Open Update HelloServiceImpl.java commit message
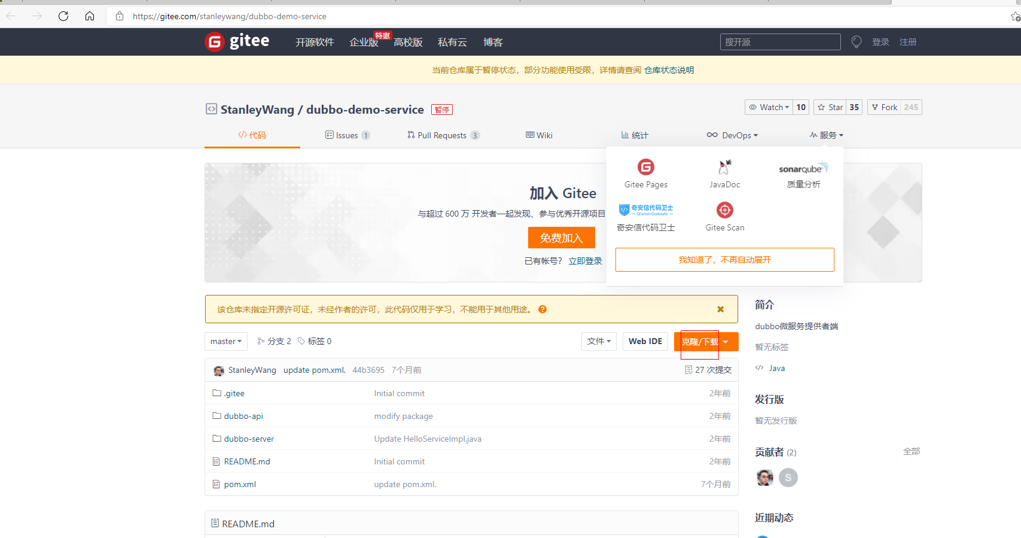Image resolution: width=1021 pixels, height=538 pixels. click(428, 439)
